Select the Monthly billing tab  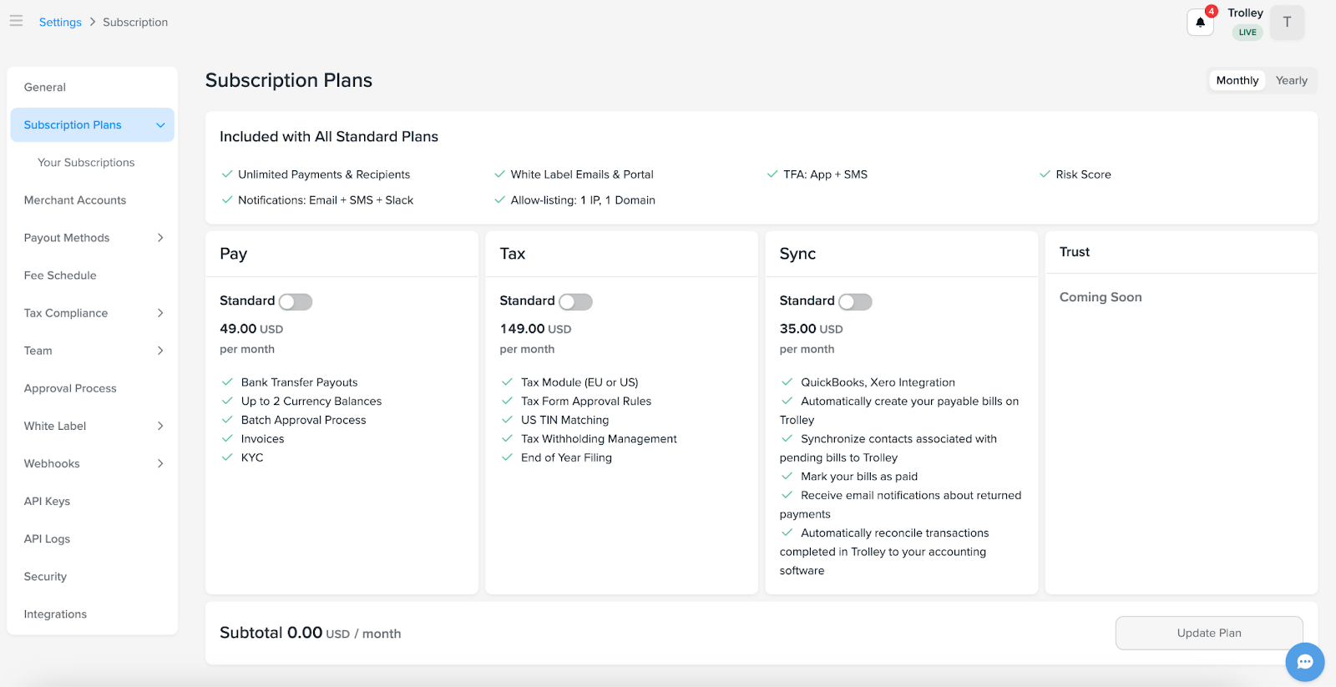[x=1237, y=80]
